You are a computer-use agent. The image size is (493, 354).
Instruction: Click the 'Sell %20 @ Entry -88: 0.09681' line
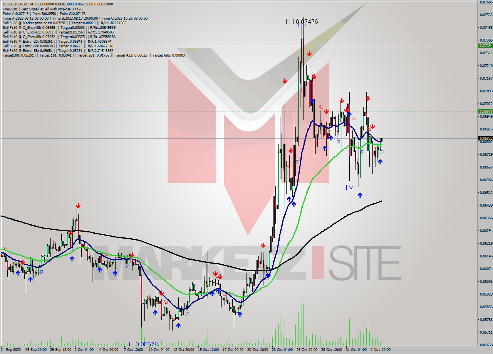point(58,50)
